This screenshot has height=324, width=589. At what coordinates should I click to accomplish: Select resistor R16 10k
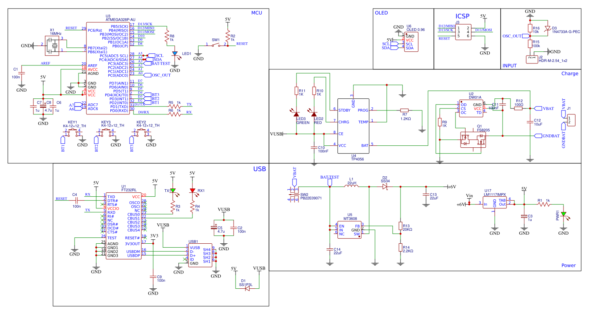(x=530, y=28)
